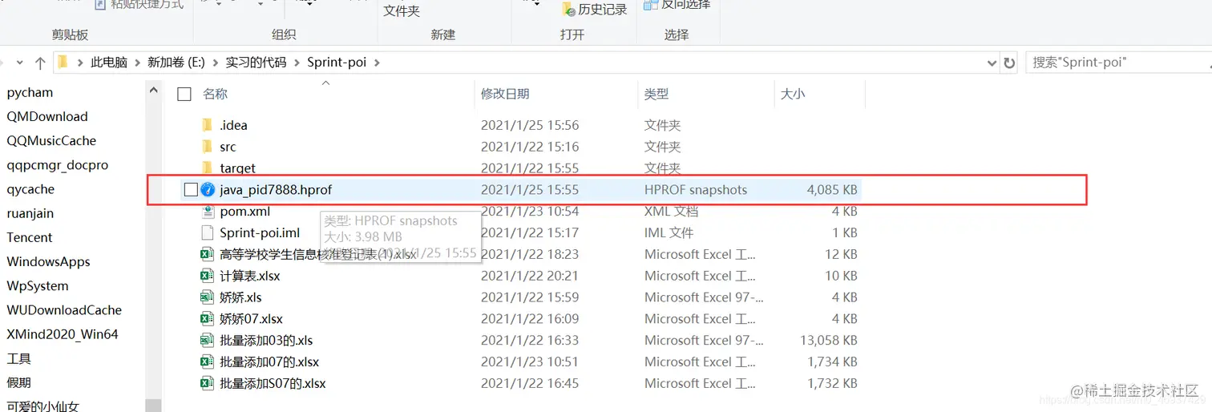This screenshot has height=412, width=1212.
Task: Open 假期 in the navigation pane
Action: click(x=18, y=382)
